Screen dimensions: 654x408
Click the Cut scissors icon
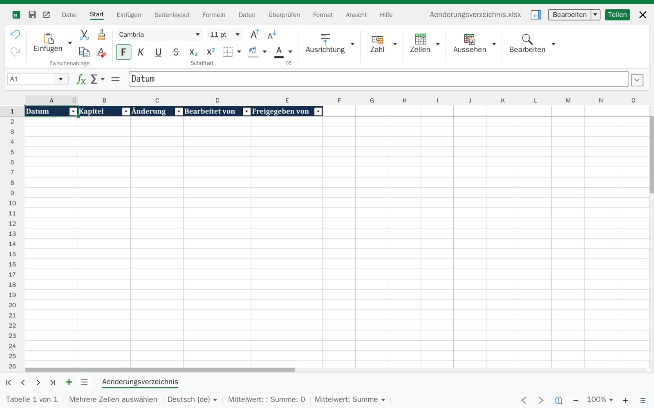(84, 35)
